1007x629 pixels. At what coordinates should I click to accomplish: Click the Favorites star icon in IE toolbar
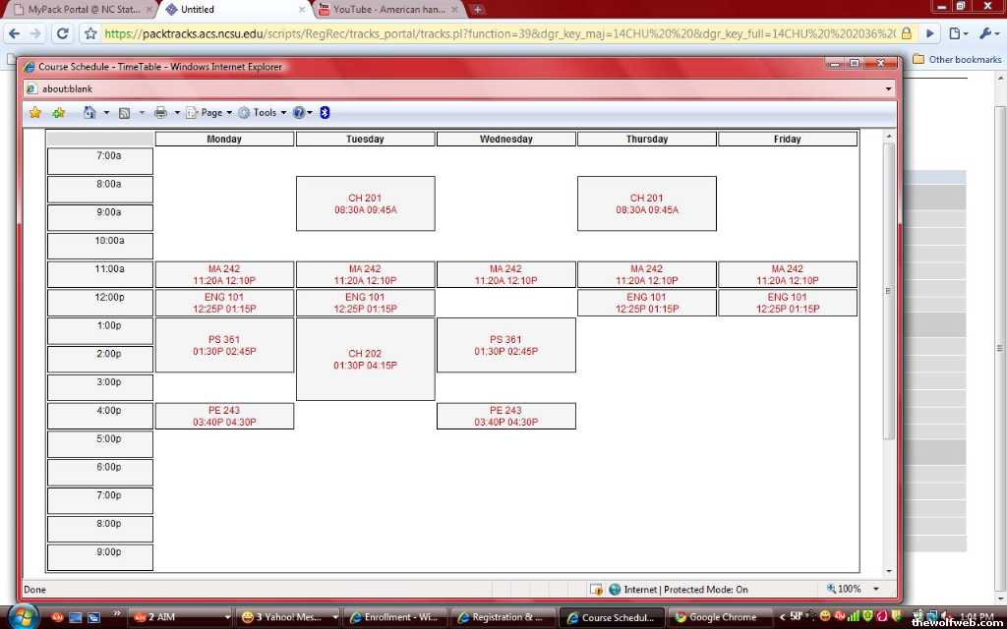[35, 113]
